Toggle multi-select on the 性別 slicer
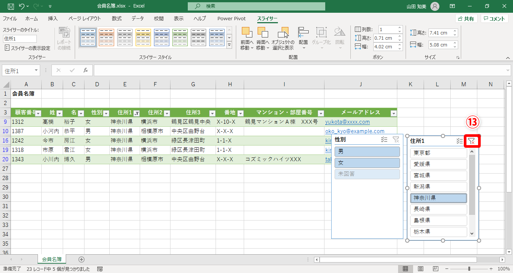 point(384,139)
